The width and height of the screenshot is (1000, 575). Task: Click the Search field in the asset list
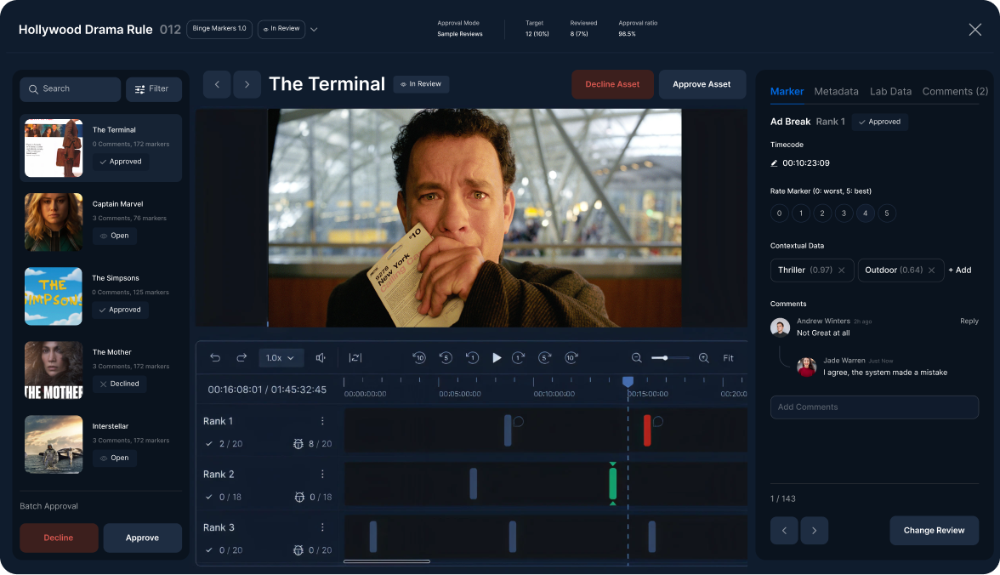coord(70,89)
